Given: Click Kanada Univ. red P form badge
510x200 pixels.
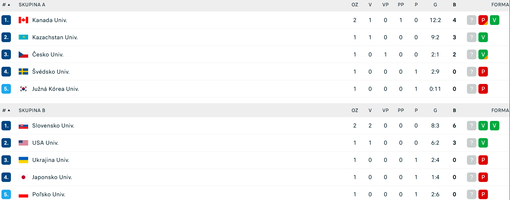Looking at the screenshot, I should click(483, 20).
